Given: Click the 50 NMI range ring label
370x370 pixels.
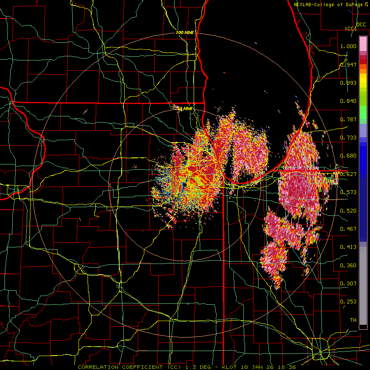Looking at the screenshot, I should pyautogui.click(x=184, y=109).
